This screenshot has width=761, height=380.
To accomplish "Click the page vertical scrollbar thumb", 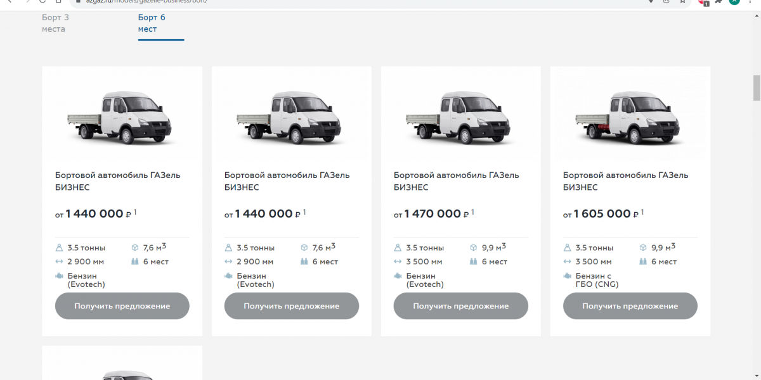I will [x=756, y=87].
